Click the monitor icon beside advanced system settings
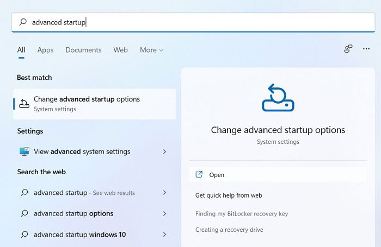Viewport: 381px width, 247px height. (24, 151)
